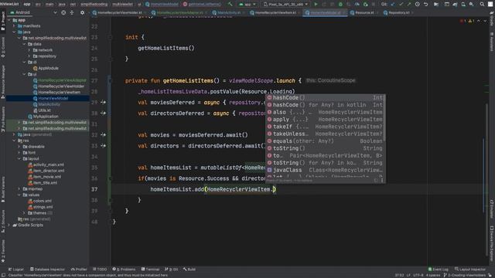Viewport: 495px width, 278px height.
Task: Open the Layout Inspector
Action: coord(469,270)
